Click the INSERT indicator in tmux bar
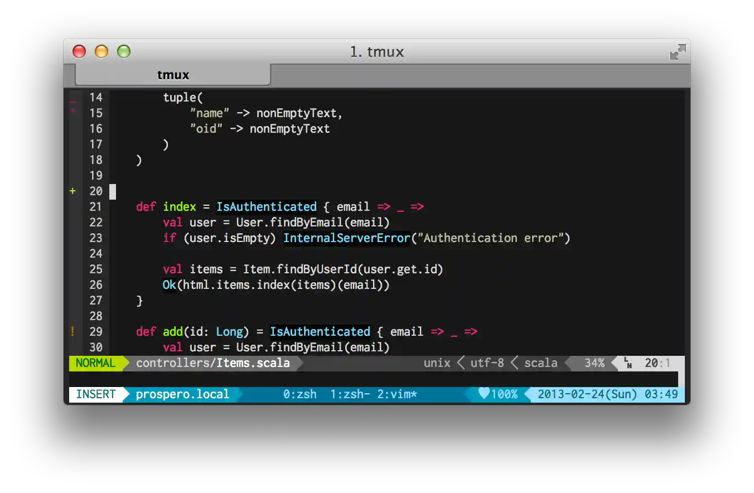754x493 pixels. tap(95, 394)
